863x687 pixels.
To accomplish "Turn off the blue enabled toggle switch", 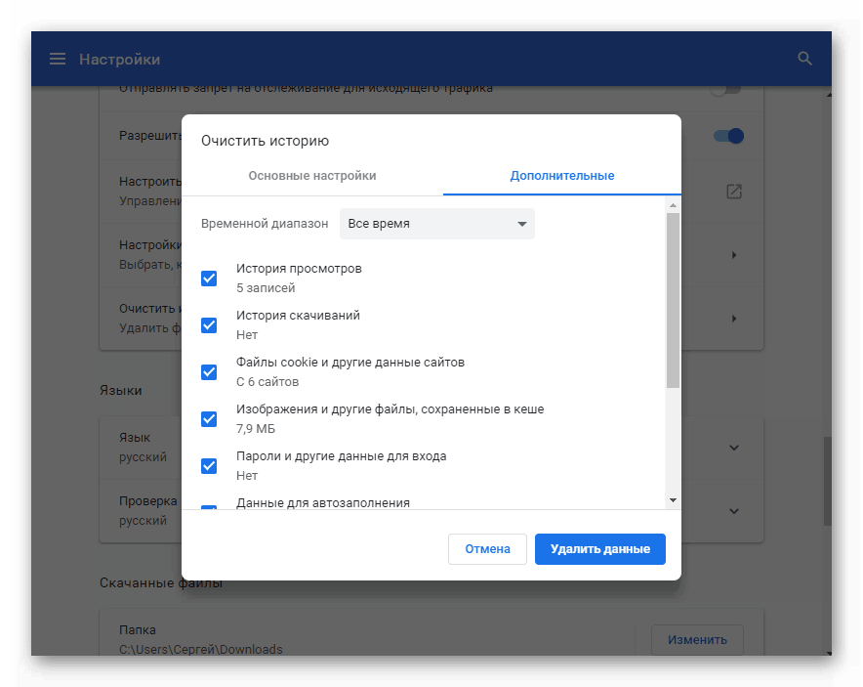I will click(x=728, y=136).
